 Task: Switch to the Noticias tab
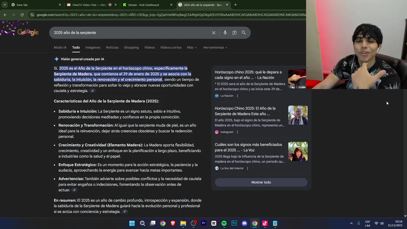coord(112,47)
